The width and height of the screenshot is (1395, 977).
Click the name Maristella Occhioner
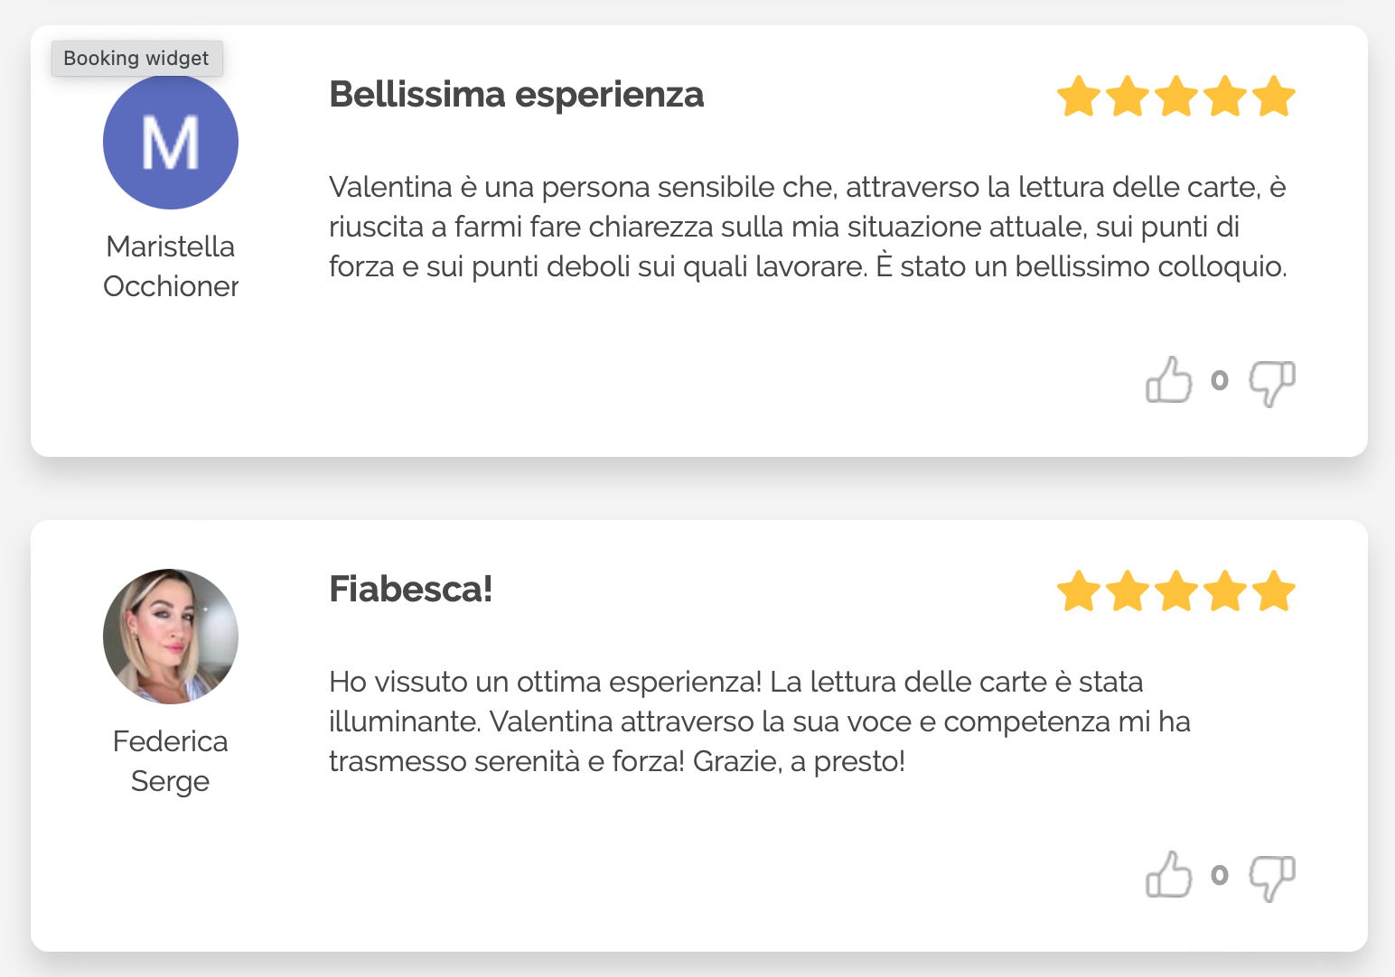[x=171, y=266]
